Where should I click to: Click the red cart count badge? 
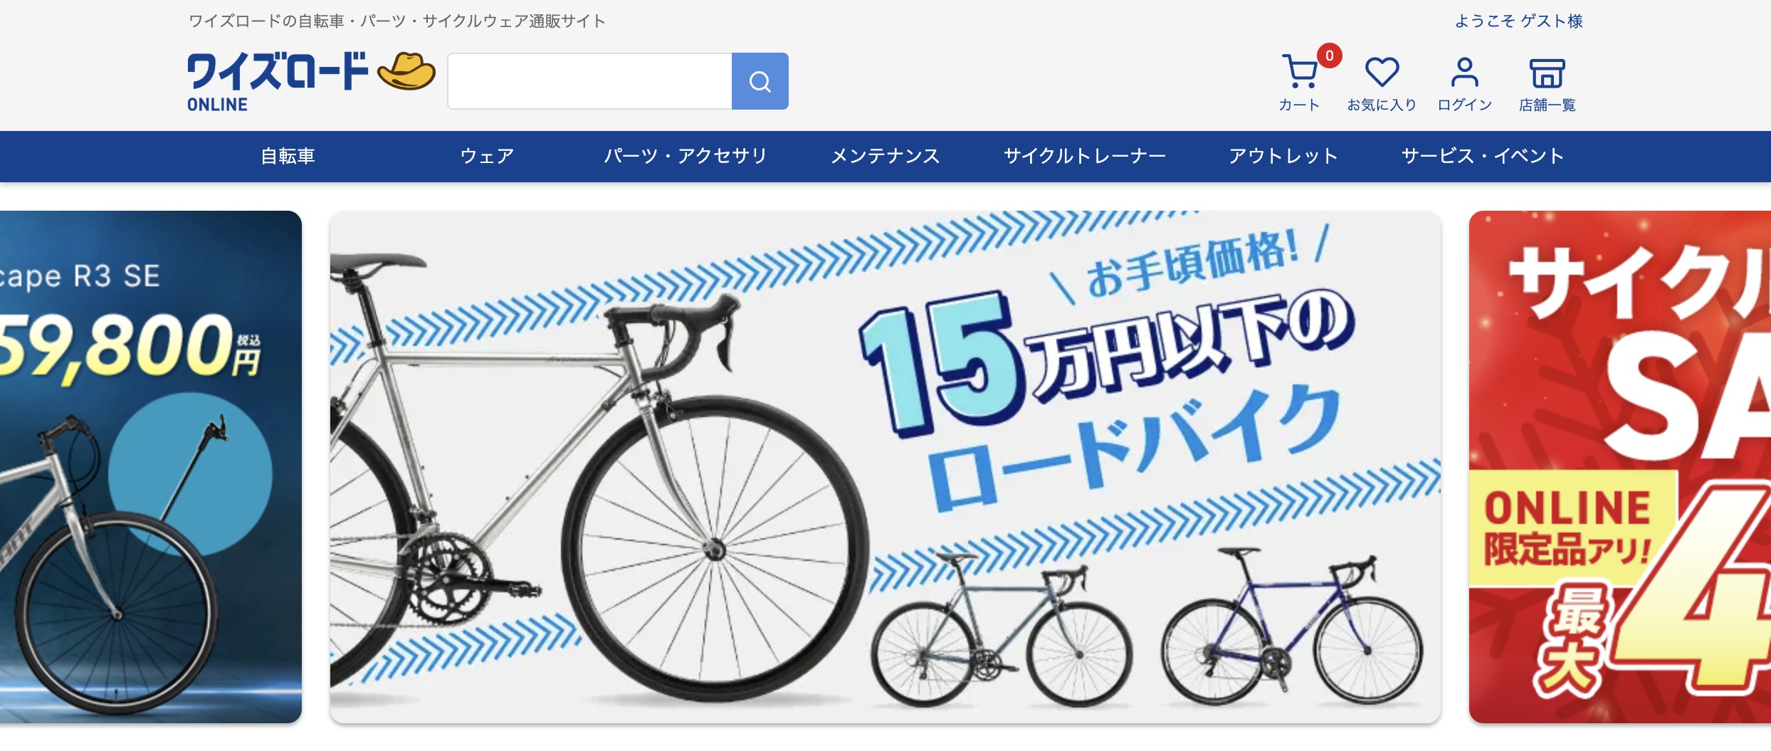[x=1329, y=56]
